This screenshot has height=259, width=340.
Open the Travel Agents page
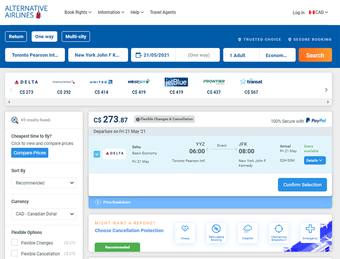(163, 12)
